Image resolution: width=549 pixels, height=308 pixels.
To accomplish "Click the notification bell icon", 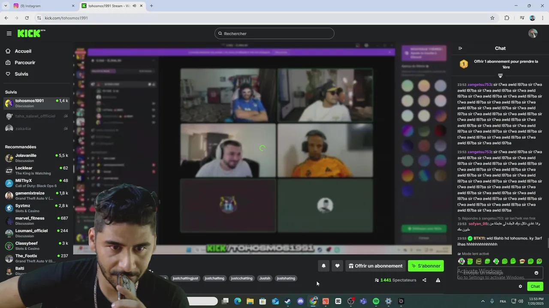I will point(324,266).
